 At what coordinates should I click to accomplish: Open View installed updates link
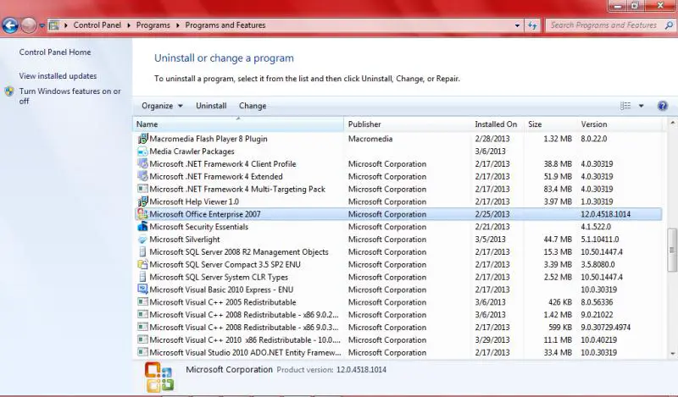click(58, 75)
